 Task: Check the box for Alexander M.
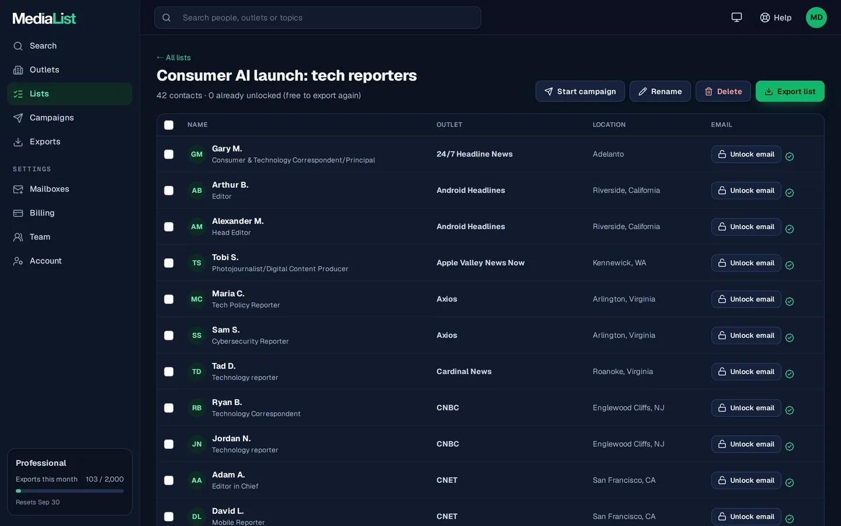[169, 227]
